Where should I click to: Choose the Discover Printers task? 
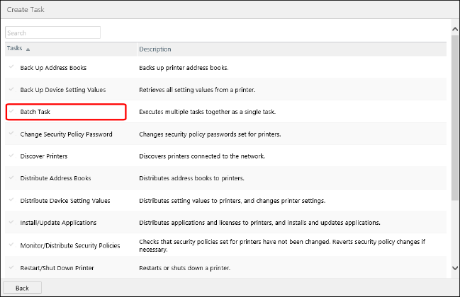coord(44,156)
